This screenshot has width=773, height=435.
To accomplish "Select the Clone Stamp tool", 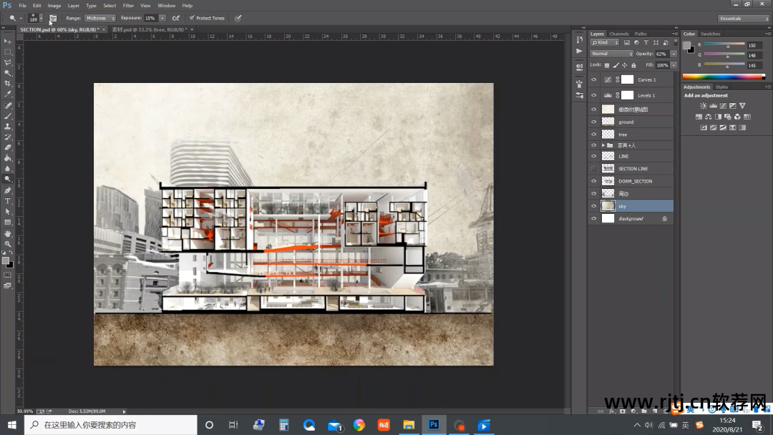I will 7,127.
